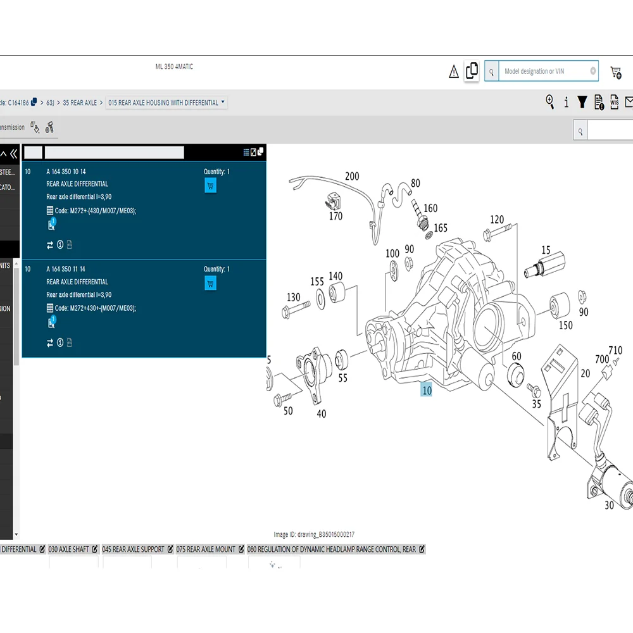Image resolution: width=633 pixels, height=633 pixels.
Task: Click circled 1 icon for A 164 350 10 14
Action: [x=60, y=244]
